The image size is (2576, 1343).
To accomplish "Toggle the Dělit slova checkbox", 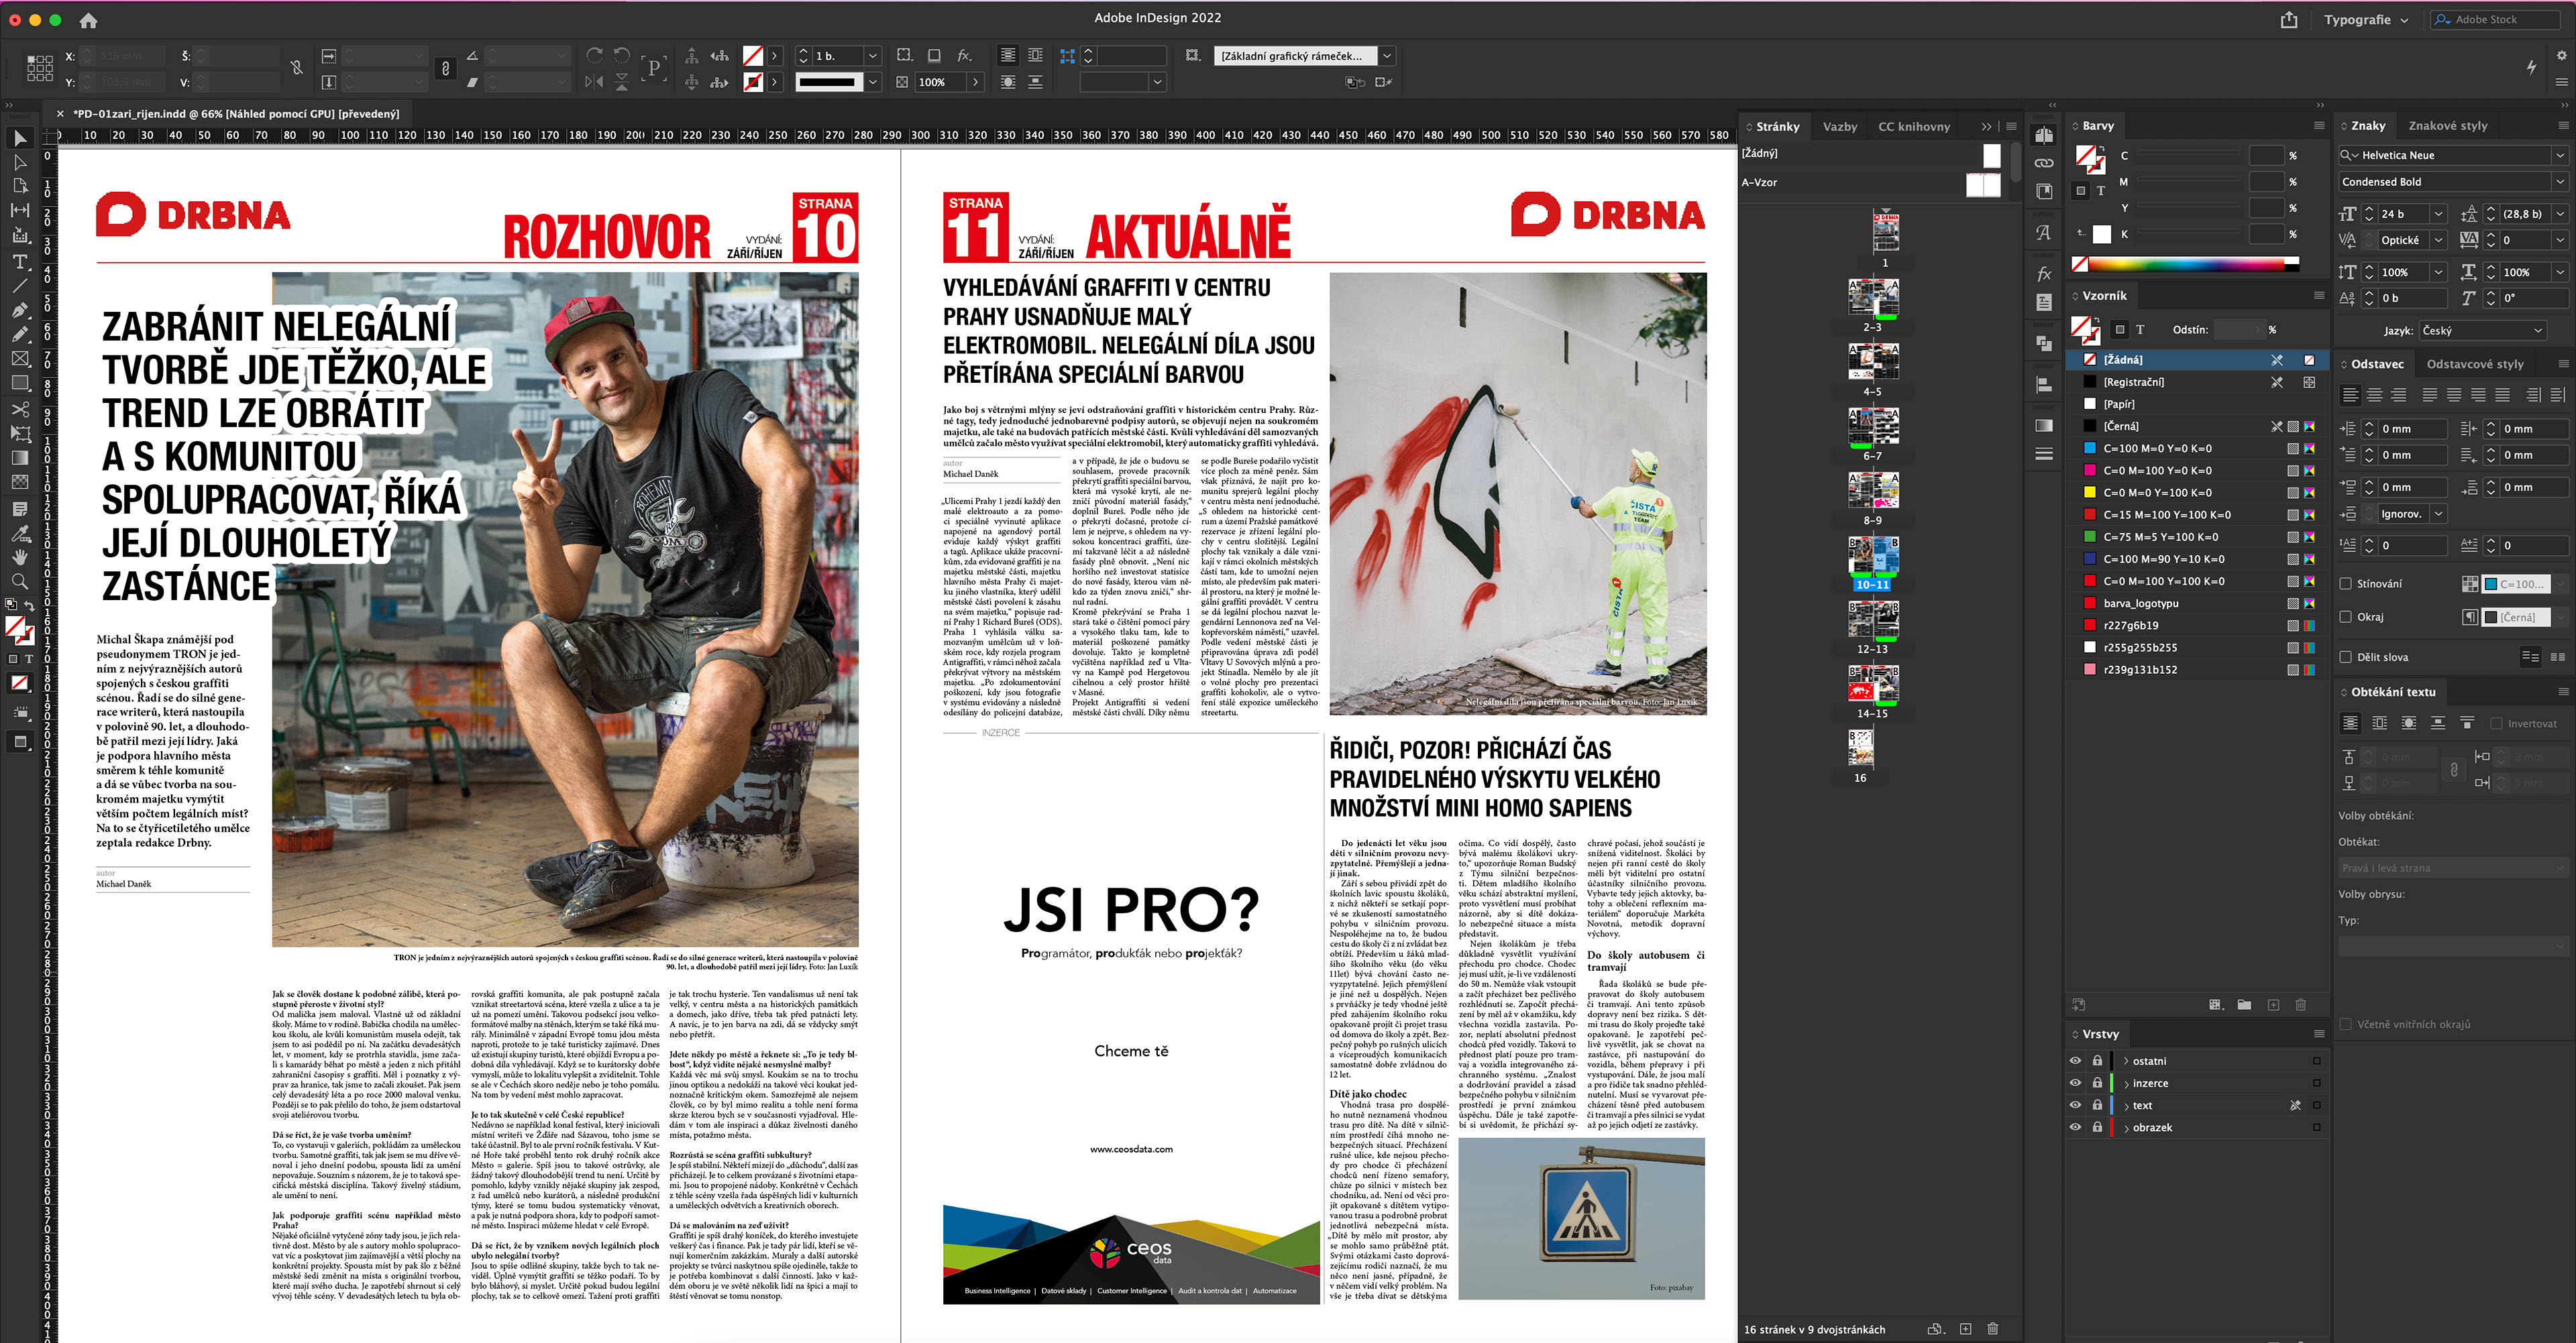I will (x=2346, y=656).
